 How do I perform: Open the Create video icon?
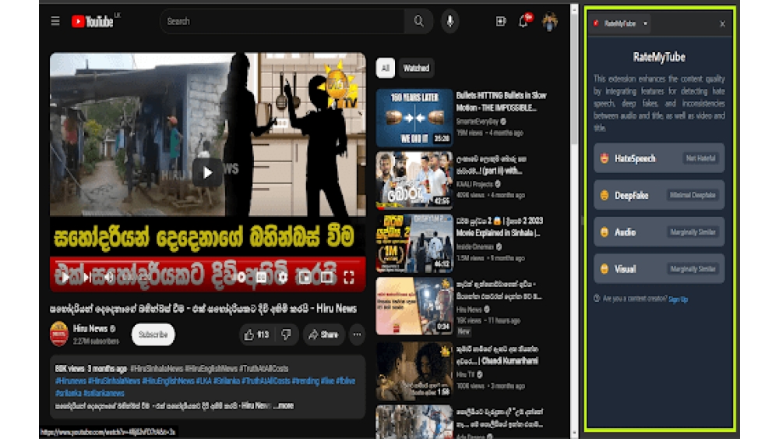[501, 21]
